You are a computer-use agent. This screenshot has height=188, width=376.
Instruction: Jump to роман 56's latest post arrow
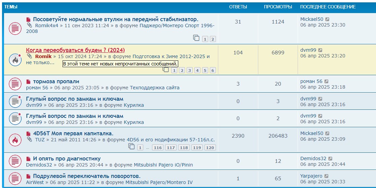click(326, 82)
